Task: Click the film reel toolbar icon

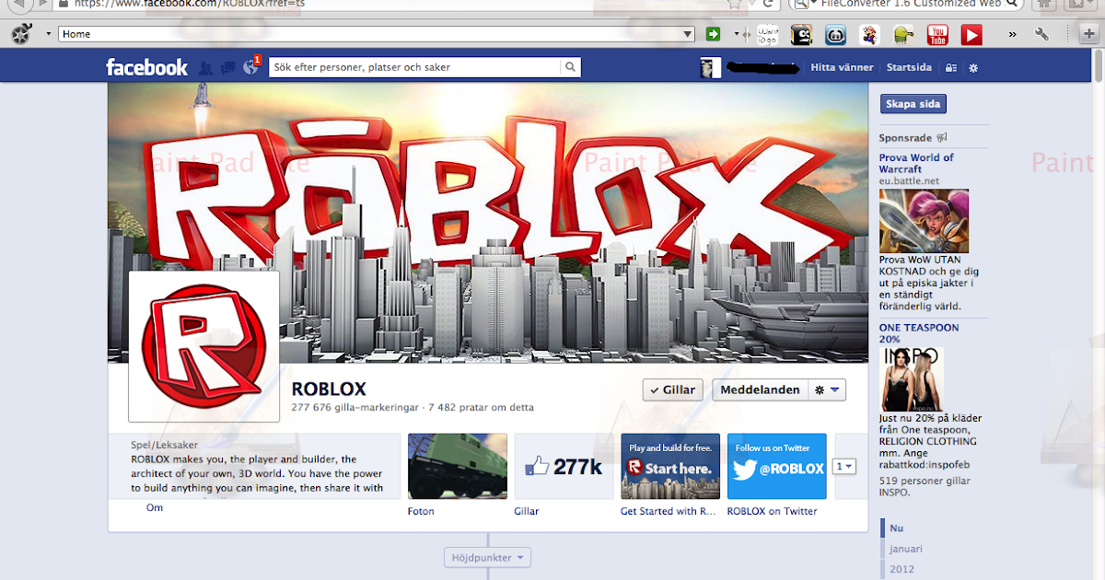Action: pos(22,35)
